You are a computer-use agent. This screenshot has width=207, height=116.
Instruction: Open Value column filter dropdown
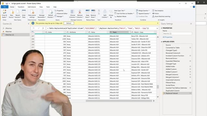click(108, 32)
